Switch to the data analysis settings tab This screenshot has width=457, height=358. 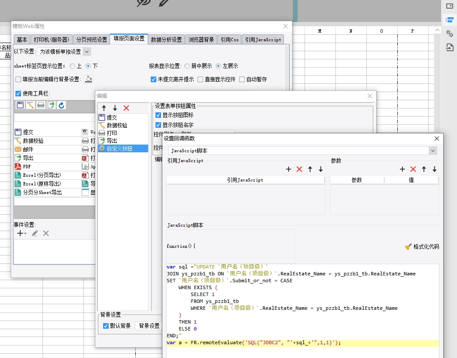167,39
